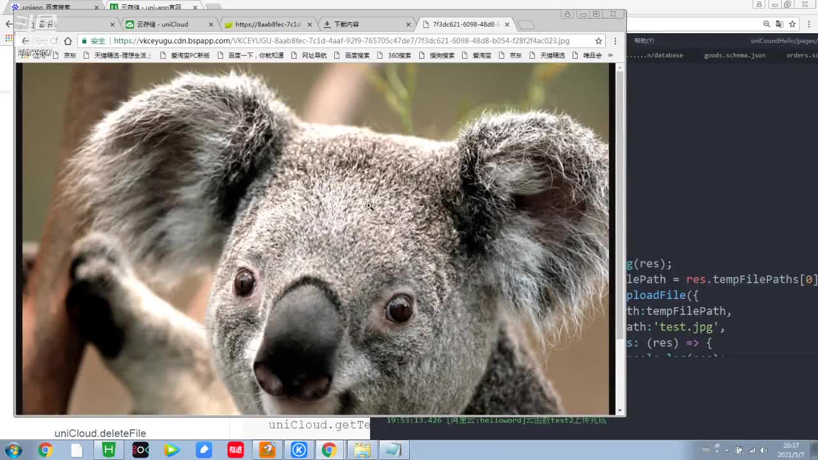Viewport: 818px width, 460px height.
Task: Open the front Chrome window's three-dot menu
Action: (x=615, y=41)
